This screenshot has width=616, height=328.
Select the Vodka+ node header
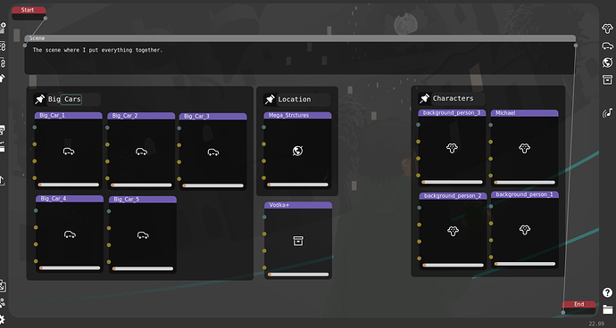click(298, 205)
